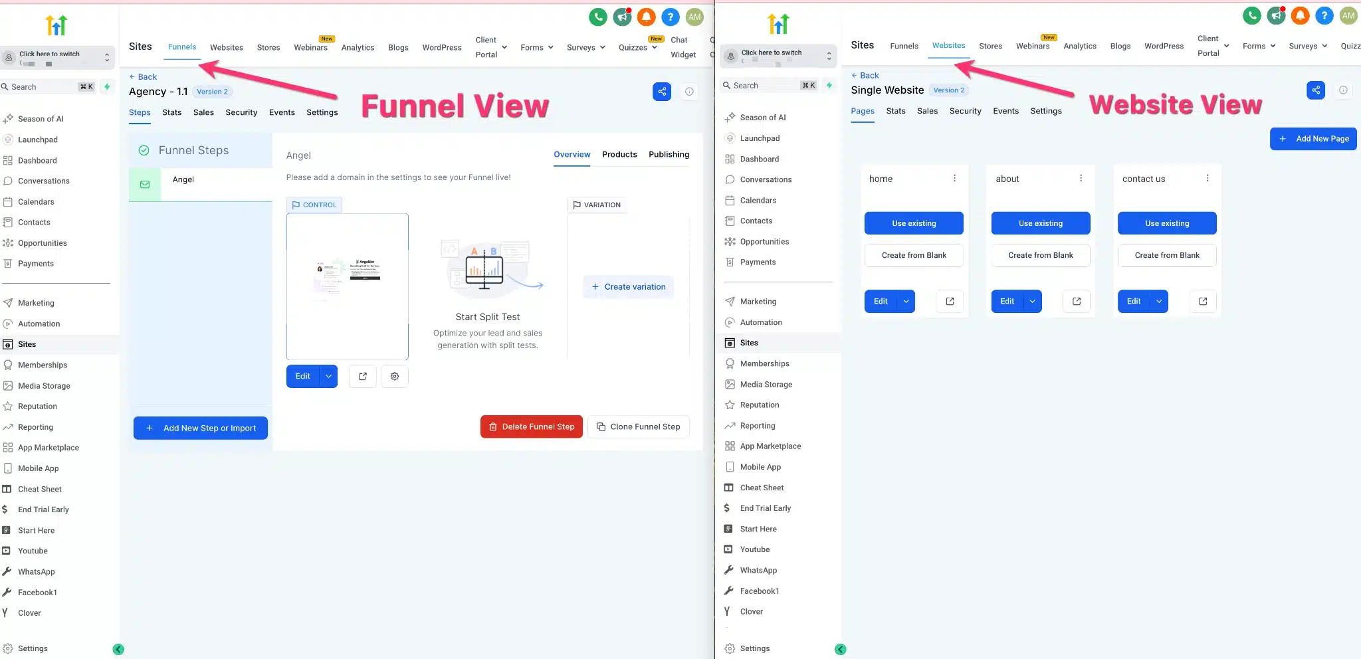The width and height of the screenshot is (1361, 659).
Task: Open the orange notifications bell in Funnel View
Action: pyautogui.click(x=646, y=17)
